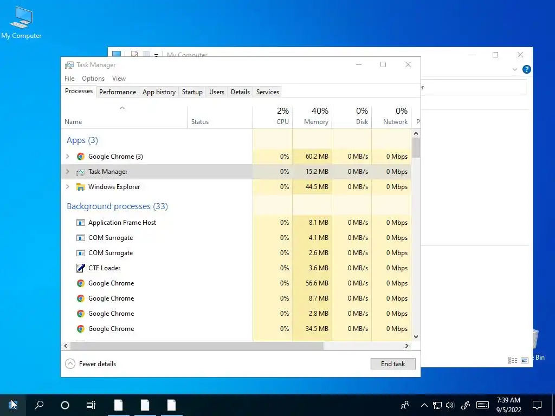This screenshot has width=555, height=416.
Task: Switch to the App history tab
Action: pos(159,92)
